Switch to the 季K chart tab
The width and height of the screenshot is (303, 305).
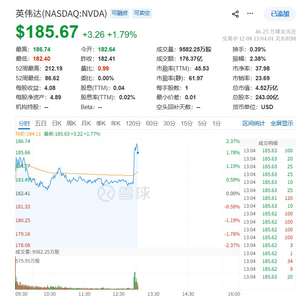point(101,123)
